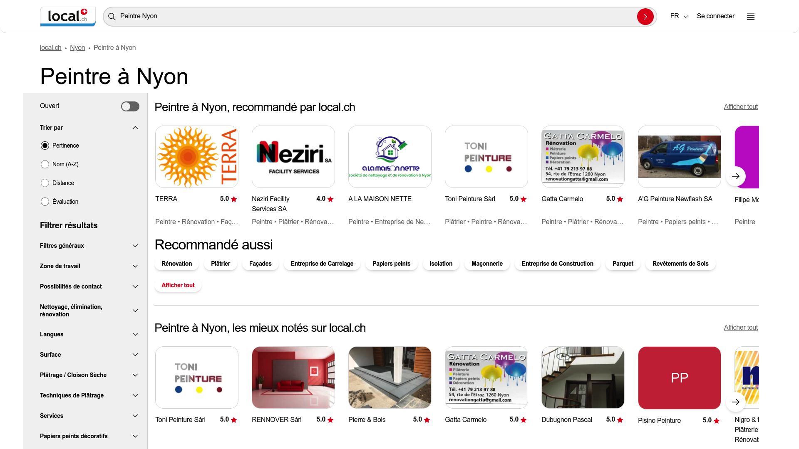Collapse the Trier par section

coord(134,128)
